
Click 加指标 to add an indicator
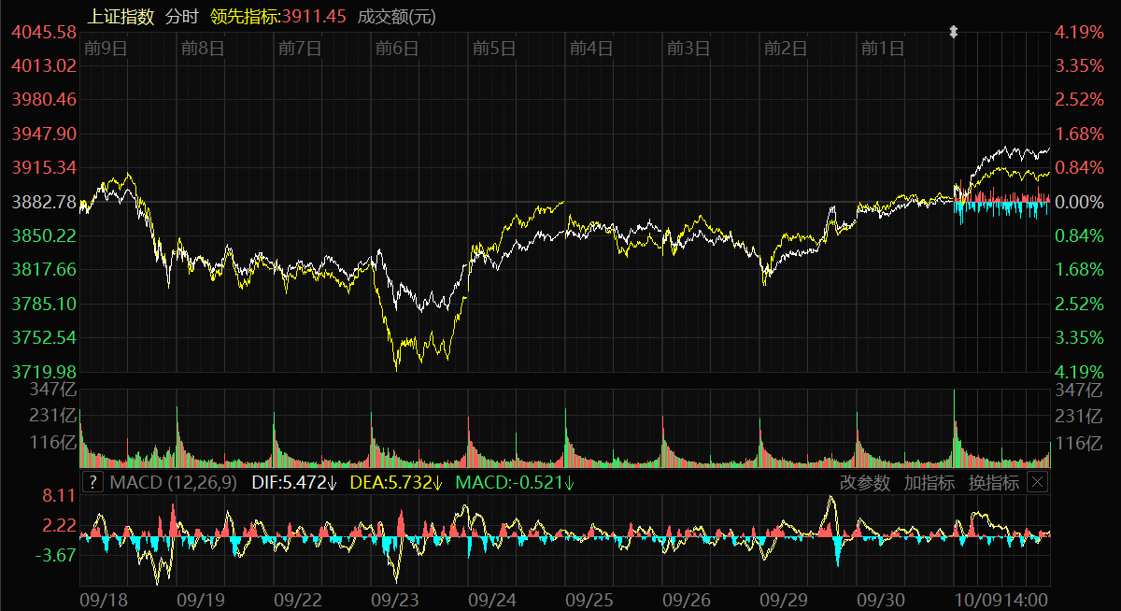click(929, 482)
